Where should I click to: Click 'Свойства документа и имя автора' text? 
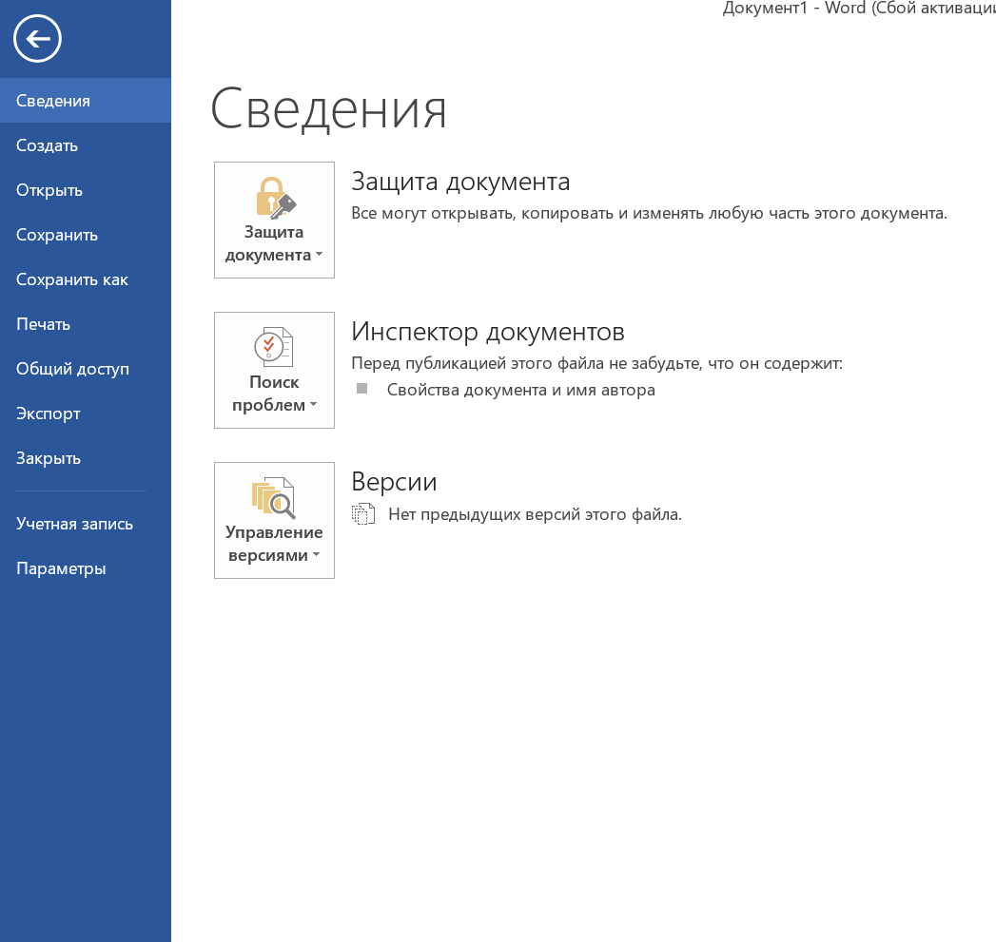pyautogui.click(x=521, y=390)
